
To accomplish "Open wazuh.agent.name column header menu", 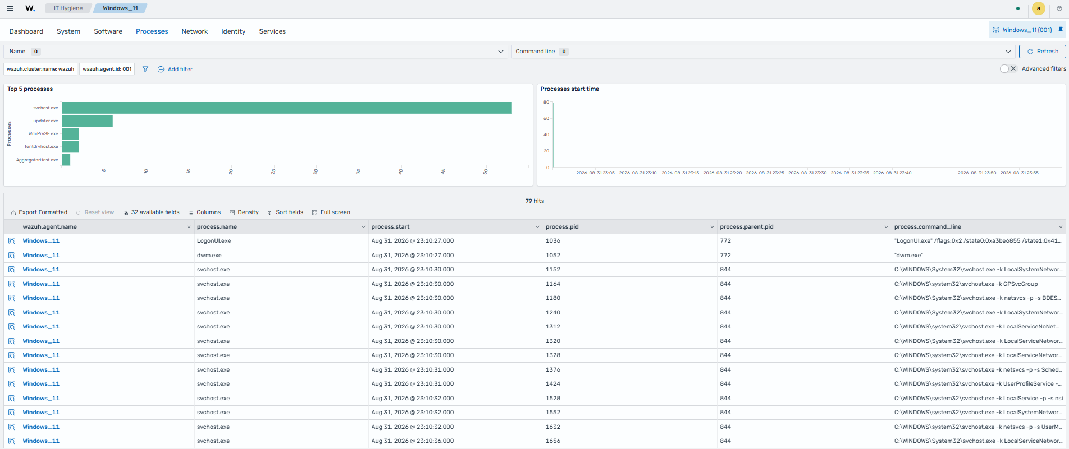I will click(x=189, y=227).
